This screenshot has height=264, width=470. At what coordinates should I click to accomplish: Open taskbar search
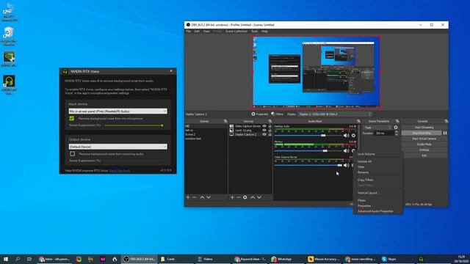point(18,259)
